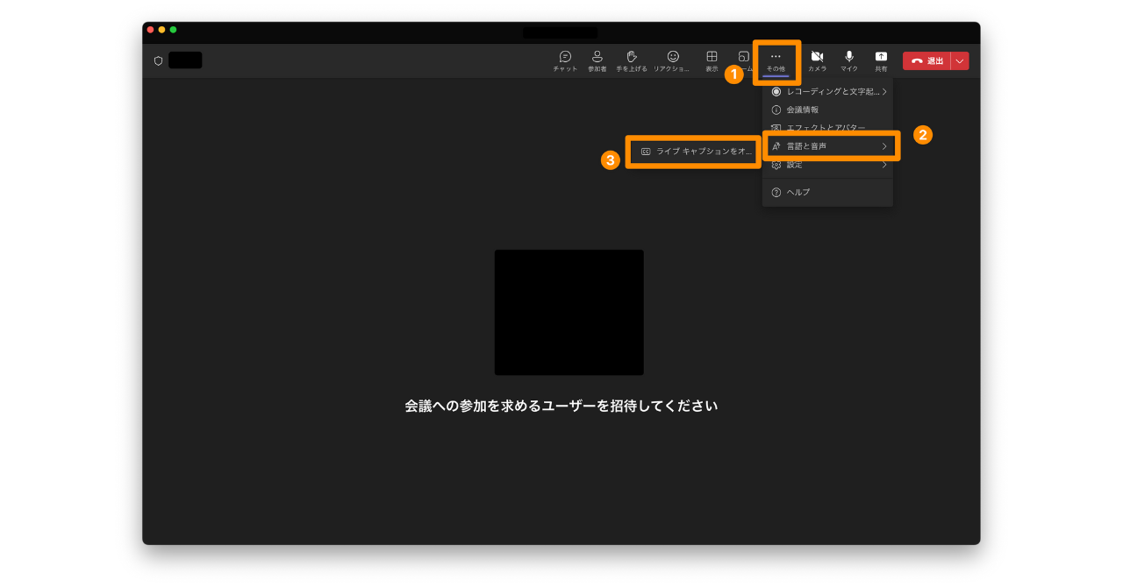Leave the meeting with red 退出 button

tap(926, 61)
